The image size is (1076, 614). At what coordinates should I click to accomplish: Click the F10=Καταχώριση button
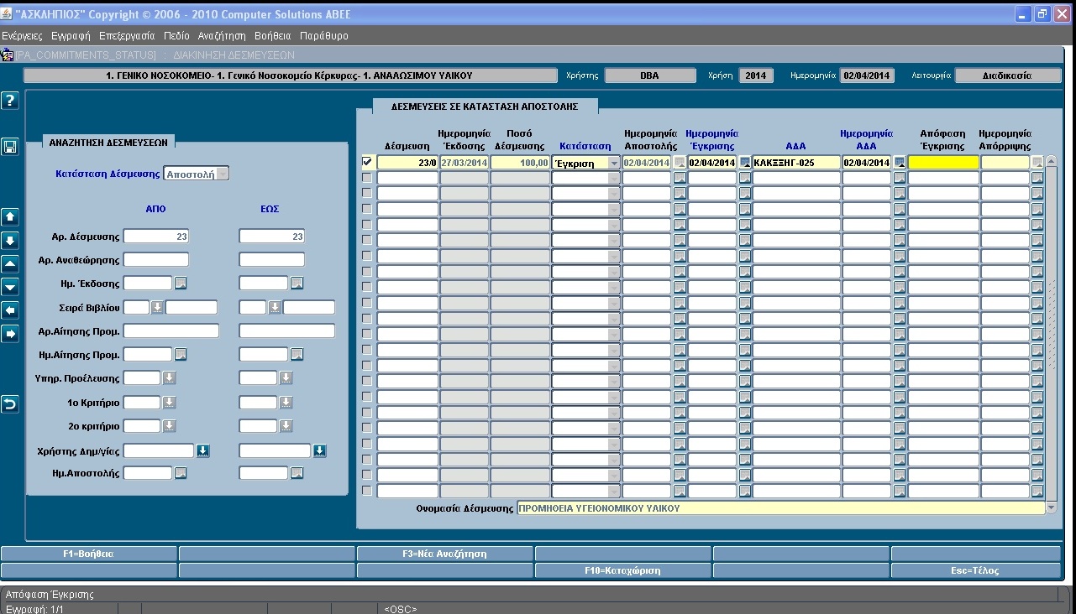coord(622,570)
